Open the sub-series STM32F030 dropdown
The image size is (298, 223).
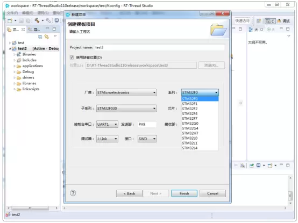tap(126, 109)
